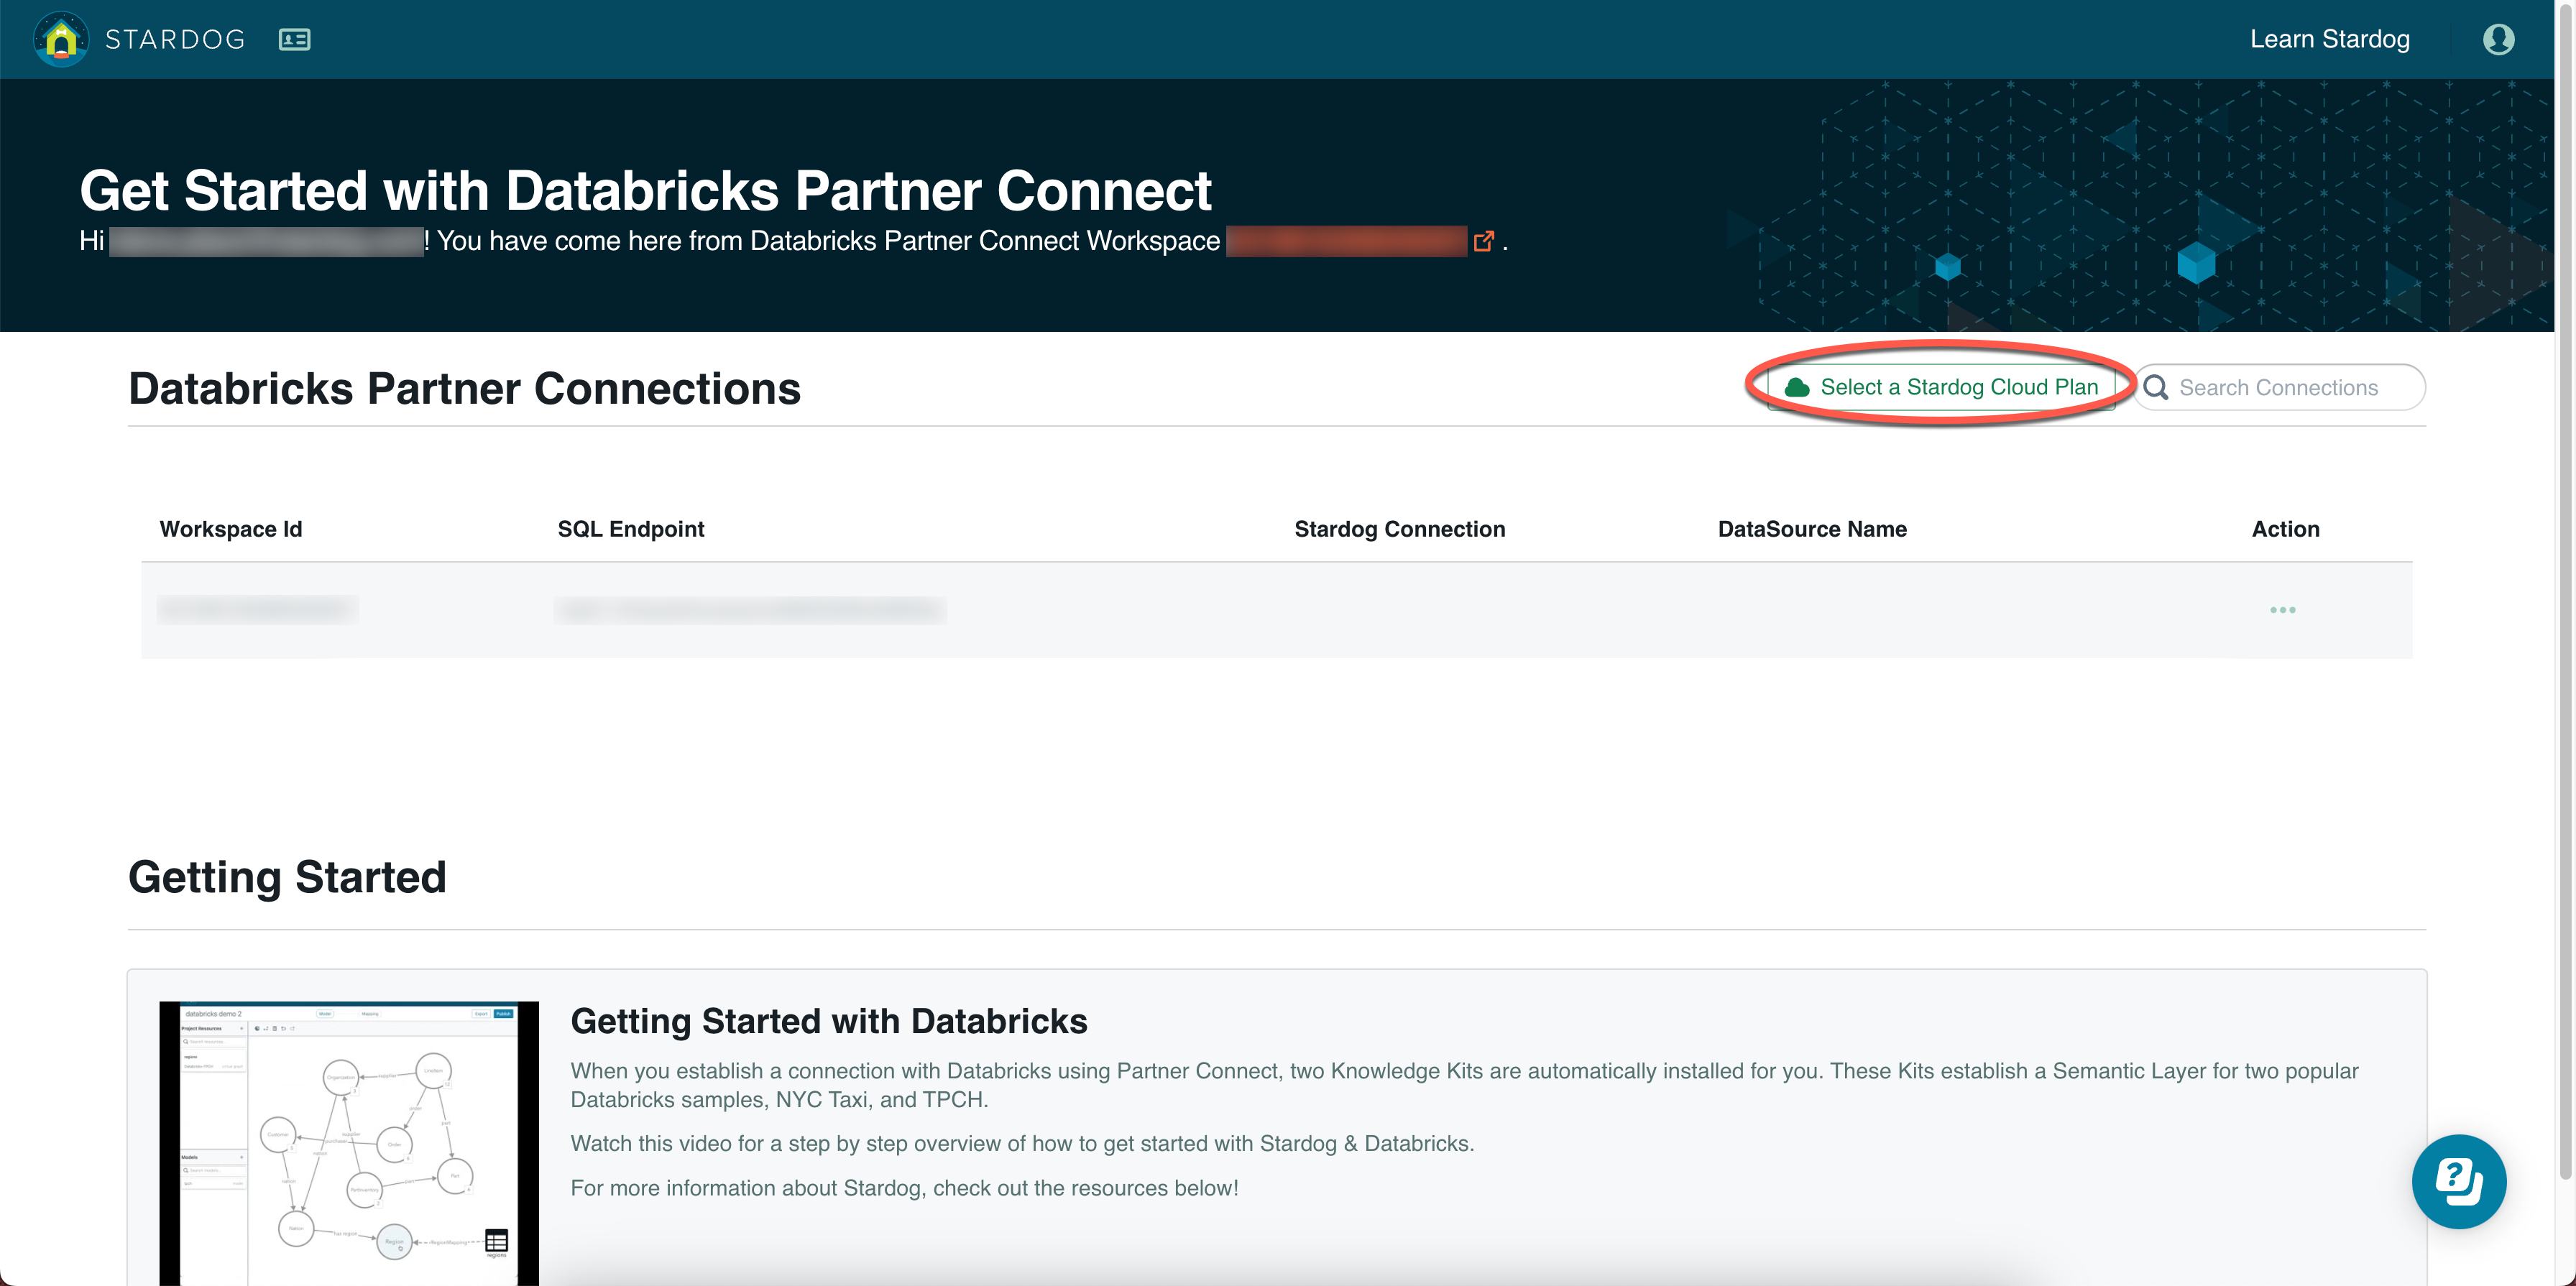Open the ID card icon in header
Screen dimensions: 2576x1286
click(x=294, y=39)
